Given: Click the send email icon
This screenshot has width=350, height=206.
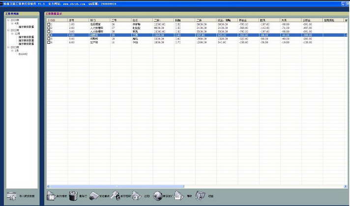Looking at the screenshot, I should tap(92, 196).
